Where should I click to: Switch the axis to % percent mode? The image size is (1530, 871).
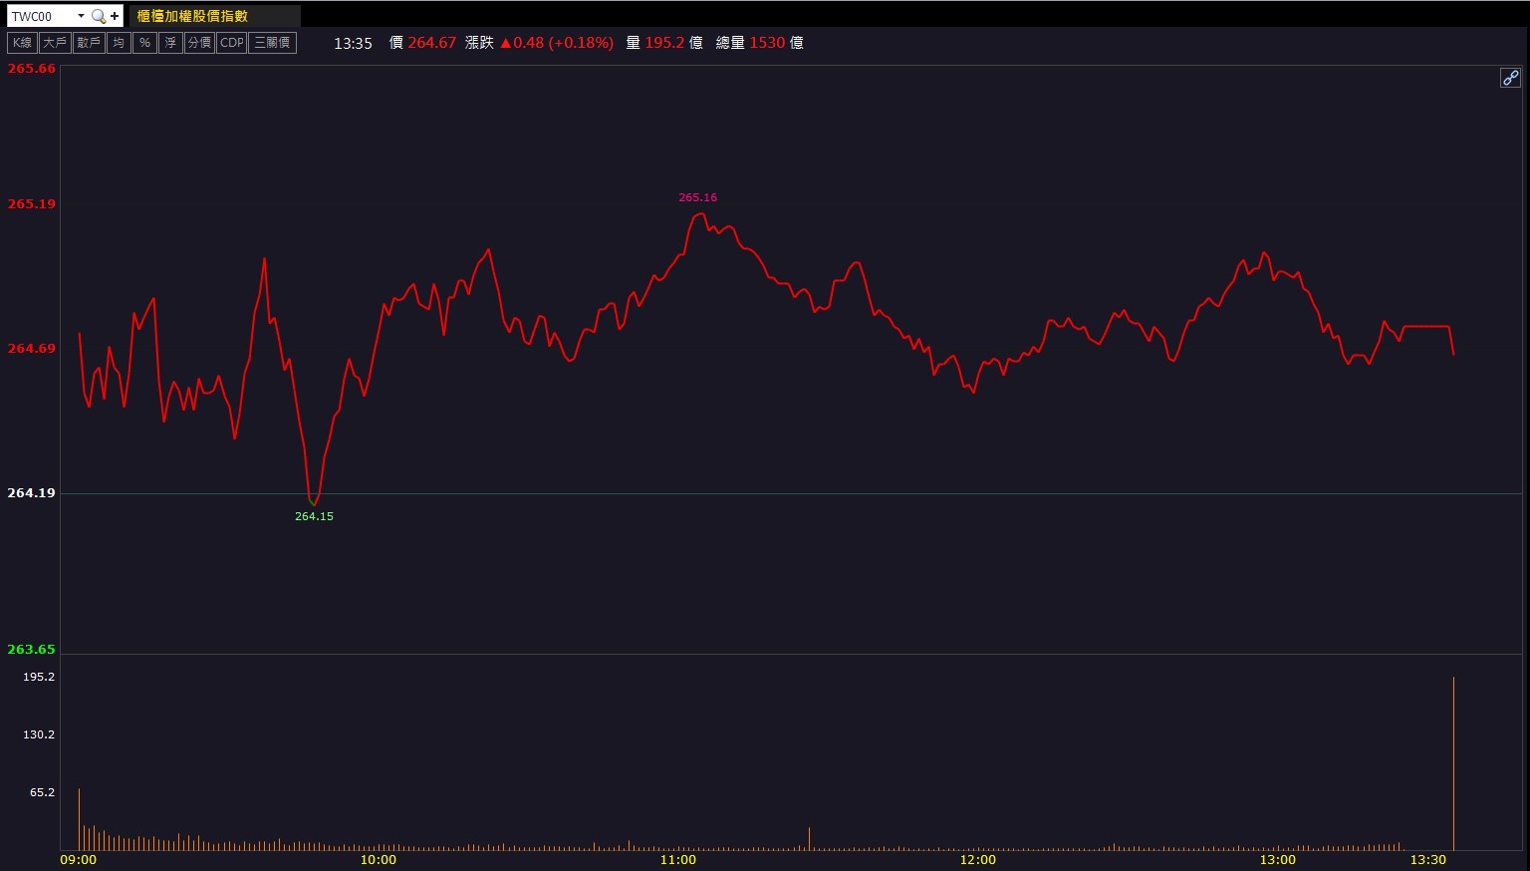pos(144,43)
